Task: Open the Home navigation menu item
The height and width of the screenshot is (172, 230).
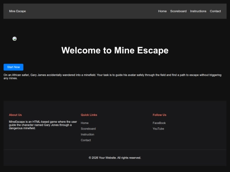Action: pos(162,11)
